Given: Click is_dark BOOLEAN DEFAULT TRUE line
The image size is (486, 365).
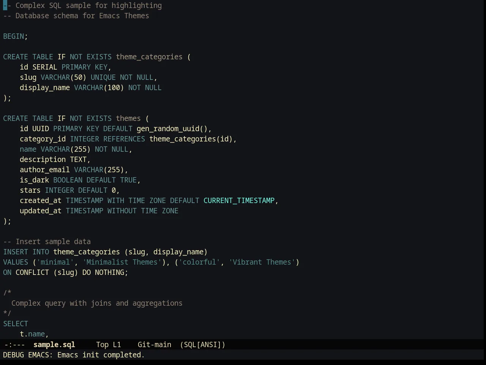Looking at the screenshot, I should 80,180.
